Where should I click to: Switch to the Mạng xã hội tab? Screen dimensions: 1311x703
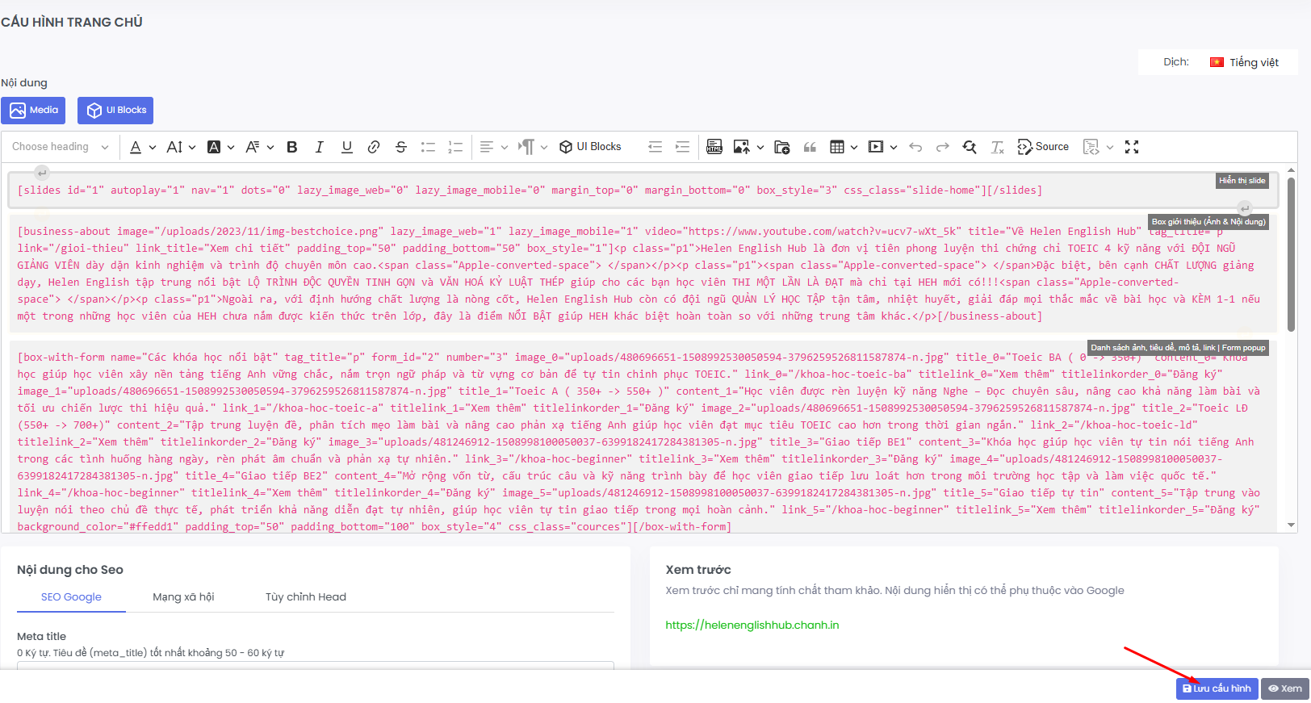183,597
